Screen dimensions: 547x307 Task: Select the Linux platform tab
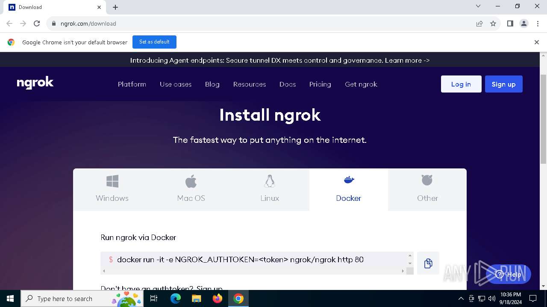(x=270, y=189)
